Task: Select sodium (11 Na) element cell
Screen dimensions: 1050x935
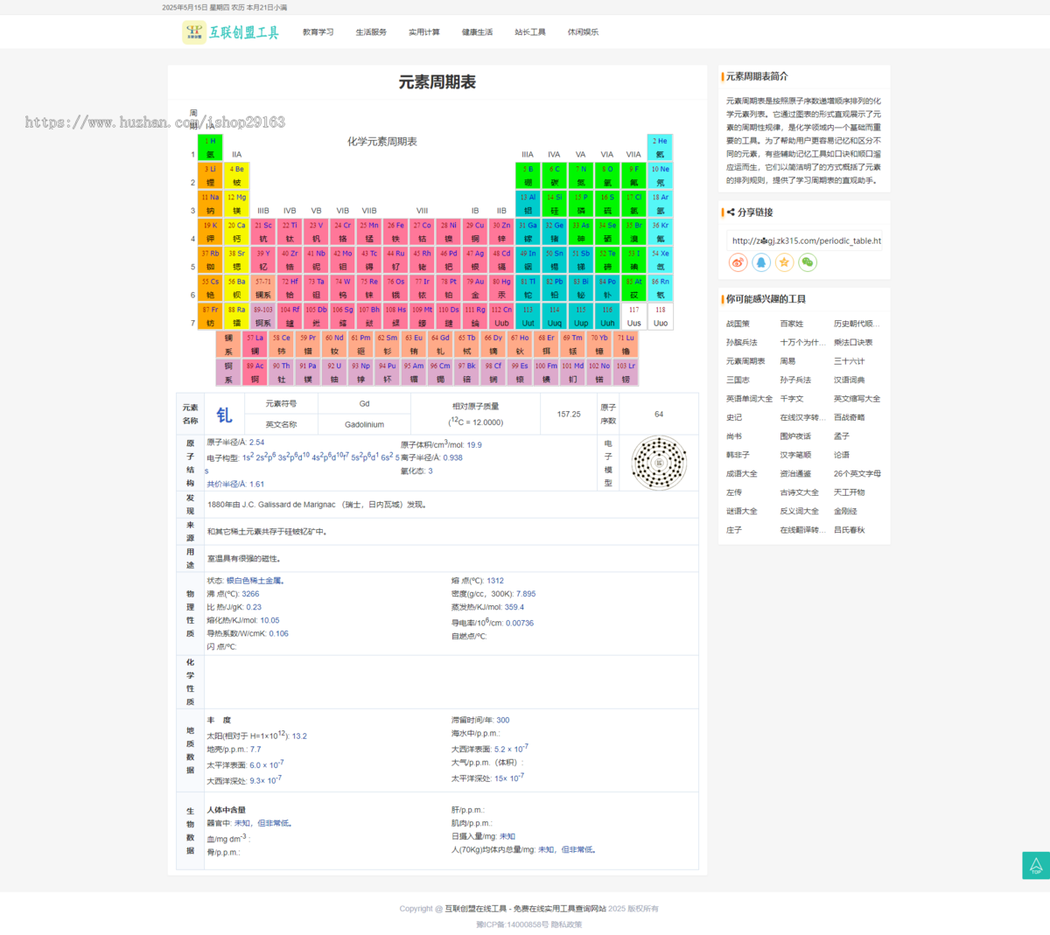Action: pos(210,203)
